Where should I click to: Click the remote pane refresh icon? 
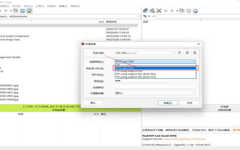click(189, 11)
